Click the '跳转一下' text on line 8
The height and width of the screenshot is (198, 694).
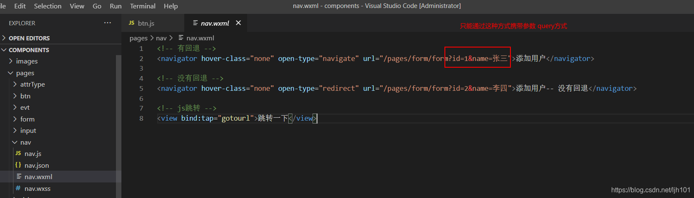coord(273,119)
